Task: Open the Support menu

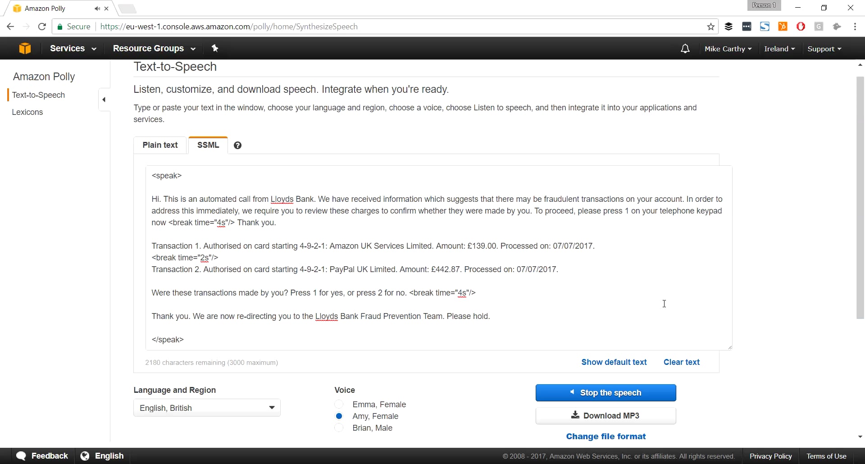Action: (824, 48)
